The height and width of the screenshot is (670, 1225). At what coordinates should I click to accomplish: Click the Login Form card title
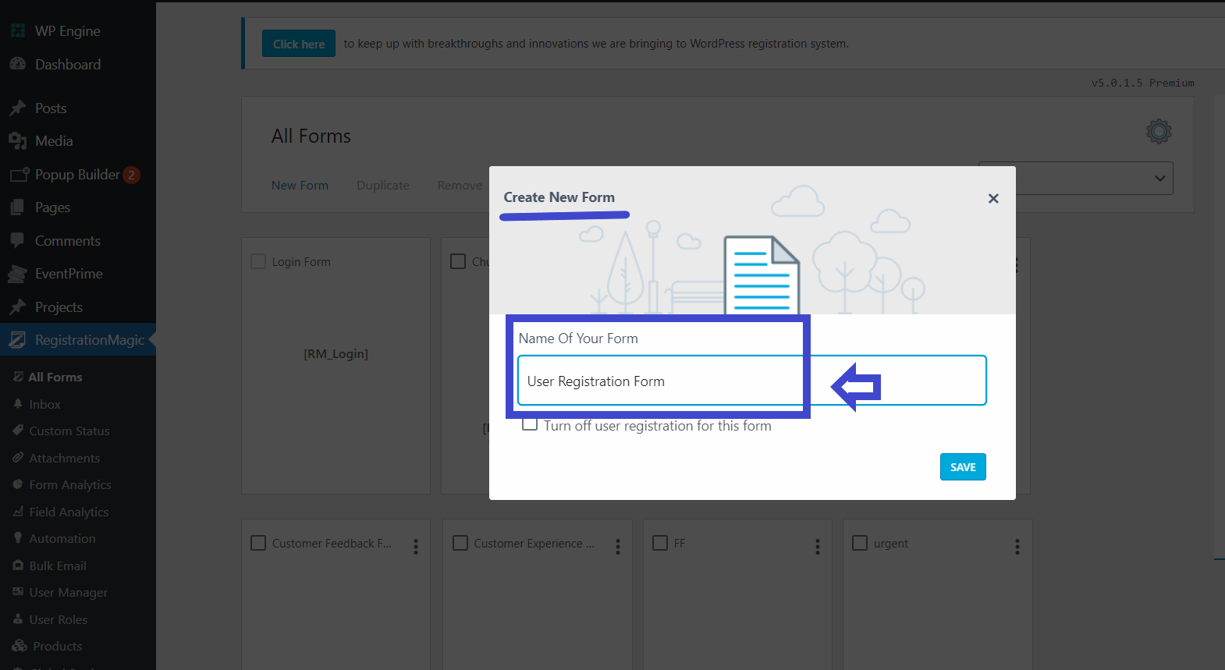pyautogui.click(x=301, y=261)
